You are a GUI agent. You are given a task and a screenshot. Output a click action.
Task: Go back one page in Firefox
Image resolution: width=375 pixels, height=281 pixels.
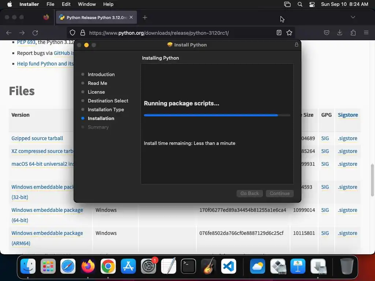point(9,33)
